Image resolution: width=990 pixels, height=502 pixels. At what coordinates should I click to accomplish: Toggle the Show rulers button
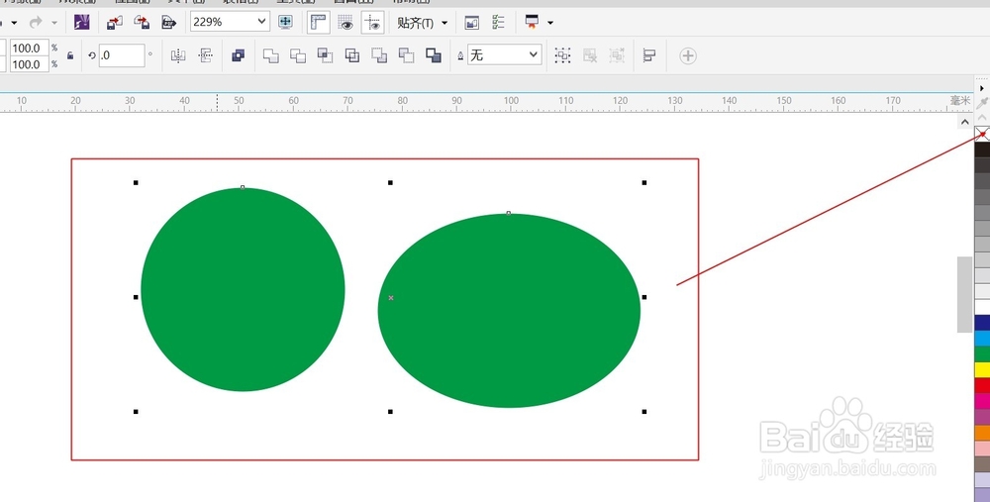tap(318, 22)
